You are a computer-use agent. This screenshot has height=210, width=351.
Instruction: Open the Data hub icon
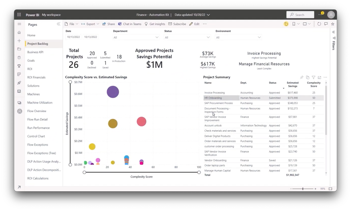19,58
